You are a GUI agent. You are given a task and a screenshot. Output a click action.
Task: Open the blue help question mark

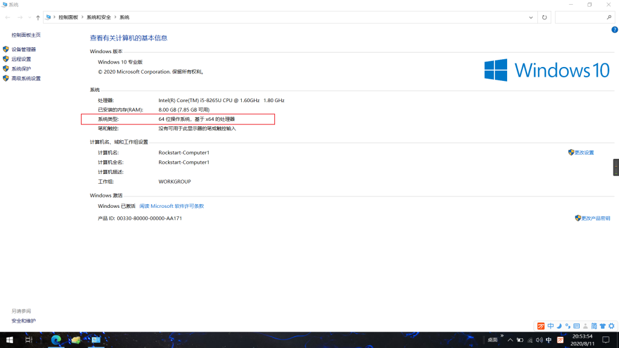[x=615, y=30]
